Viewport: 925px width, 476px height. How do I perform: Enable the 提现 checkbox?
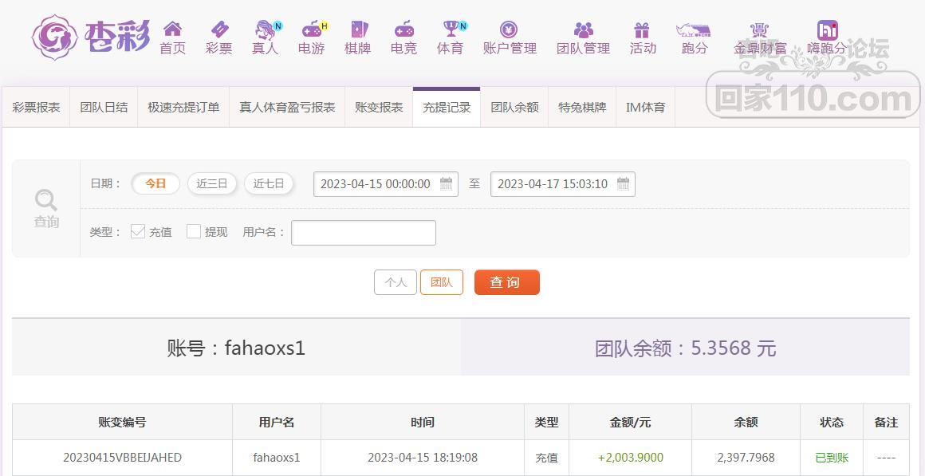click(194, 231)
